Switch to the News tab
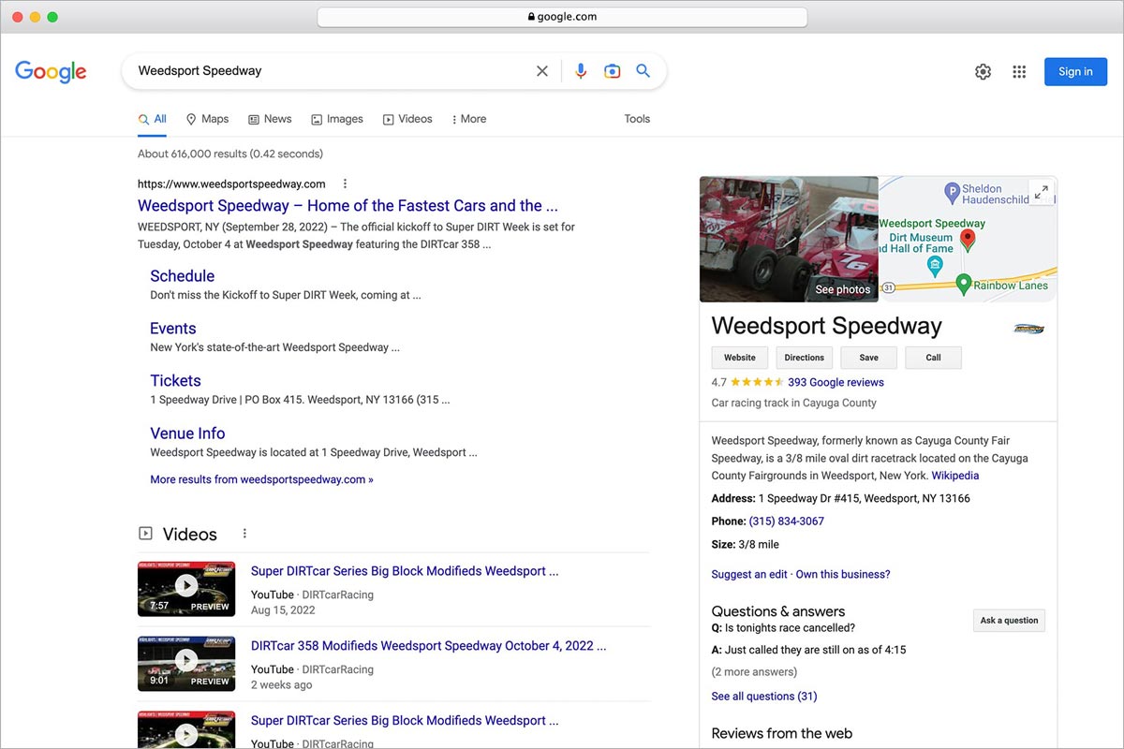Viewport: 1124px width, 749px height. coord(270,119)
